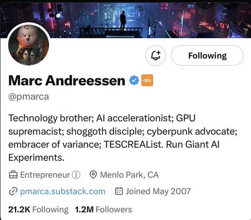Click the Marc Andreessen display name
Viewport: 251px width, 220px height.
tap(67, 80)
